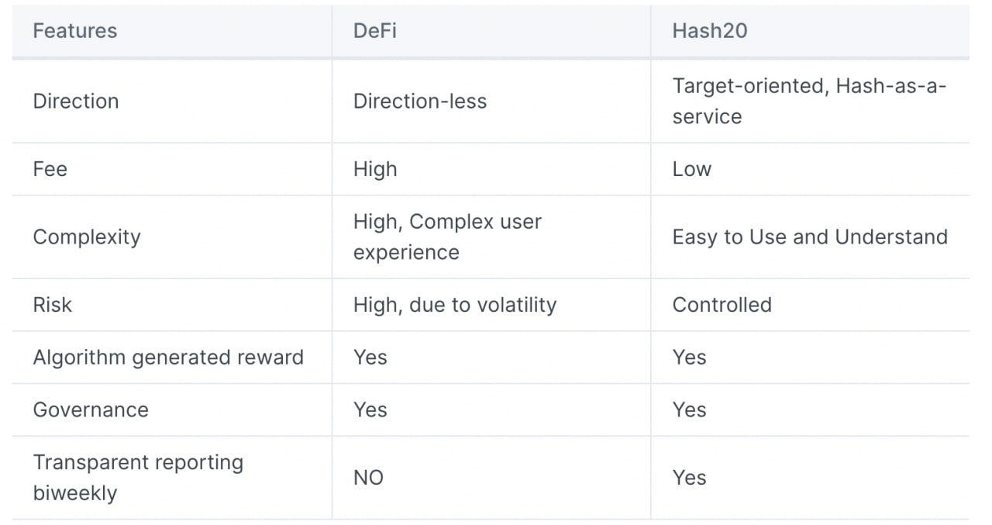Click the DeFi column header

(x=376, y=31)
